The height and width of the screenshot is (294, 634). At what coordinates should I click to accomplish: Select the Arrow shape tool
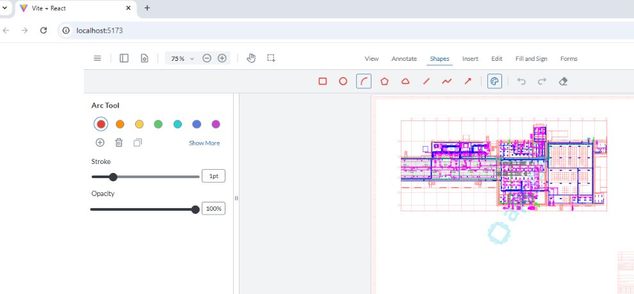(468, 81)
